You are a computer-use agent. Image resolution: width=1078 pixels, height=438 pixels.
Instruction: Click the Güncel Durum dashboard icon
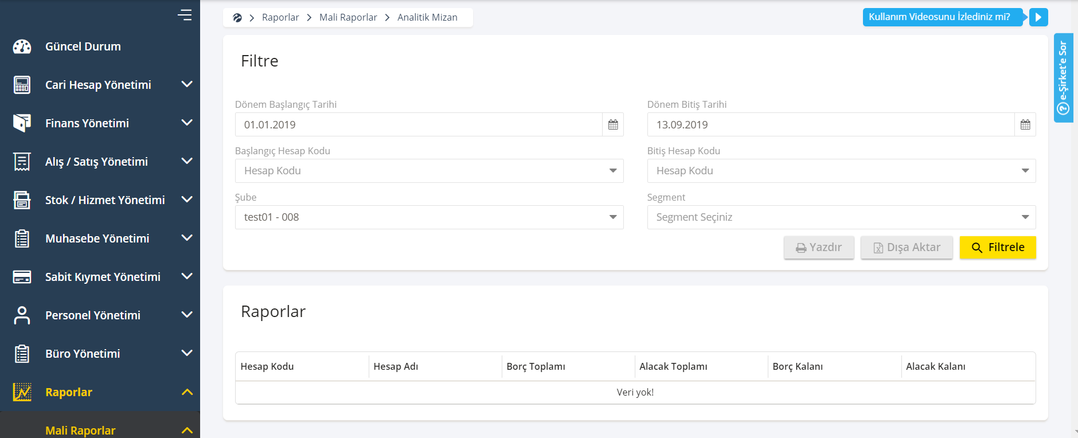tap(22, 46)
